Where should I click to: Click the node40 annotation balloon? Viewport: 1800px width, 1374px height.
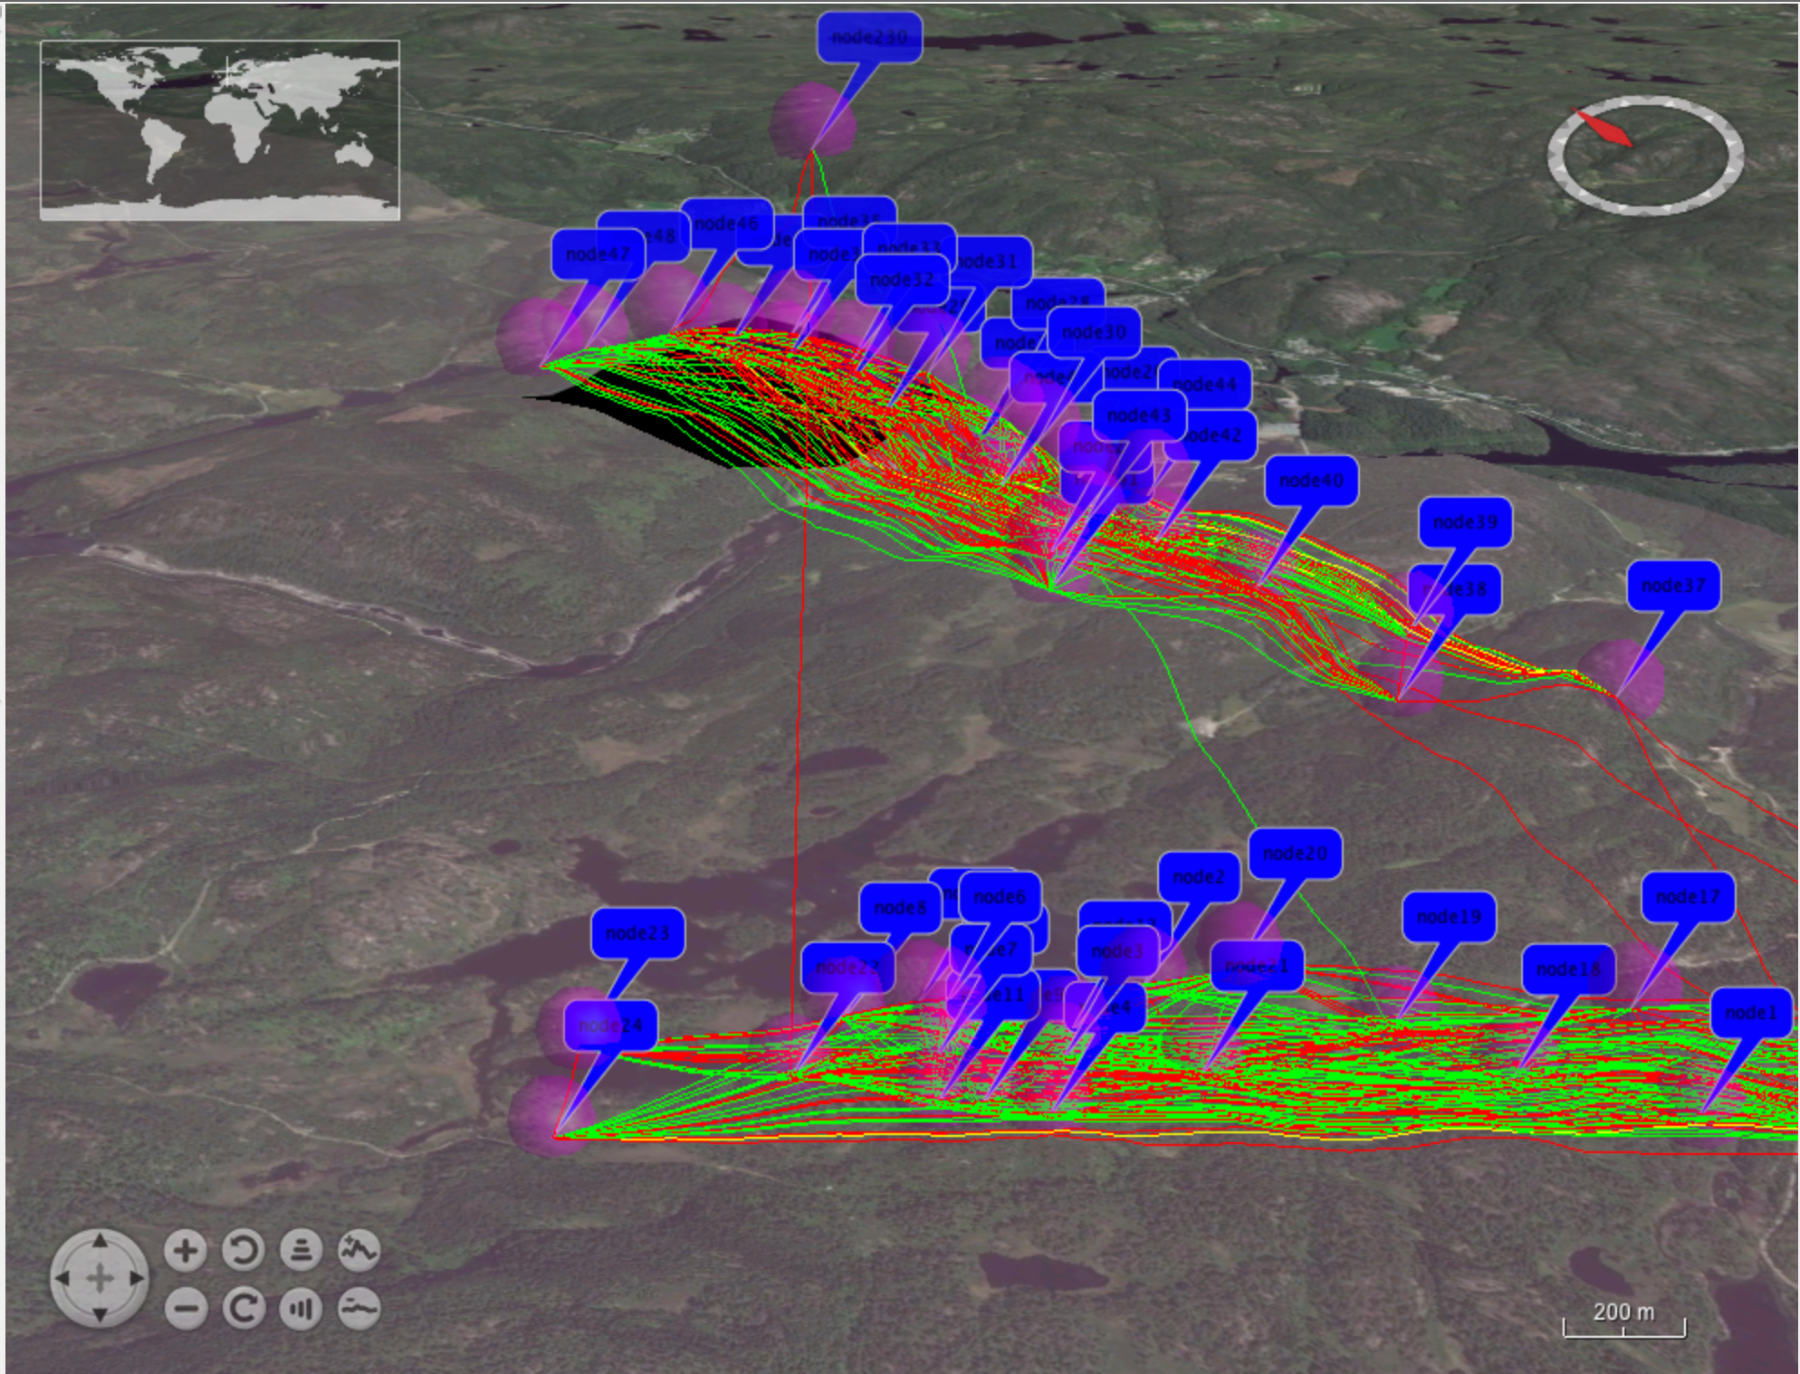coord(1311,481)
